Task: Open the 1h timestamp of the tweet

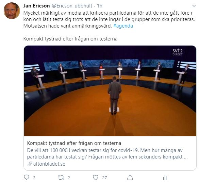Action: 100,6
